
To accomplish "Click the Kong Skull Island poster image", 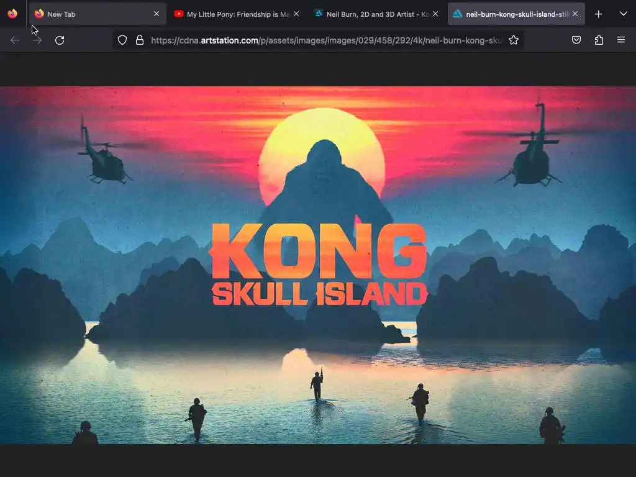I will 318,265.
